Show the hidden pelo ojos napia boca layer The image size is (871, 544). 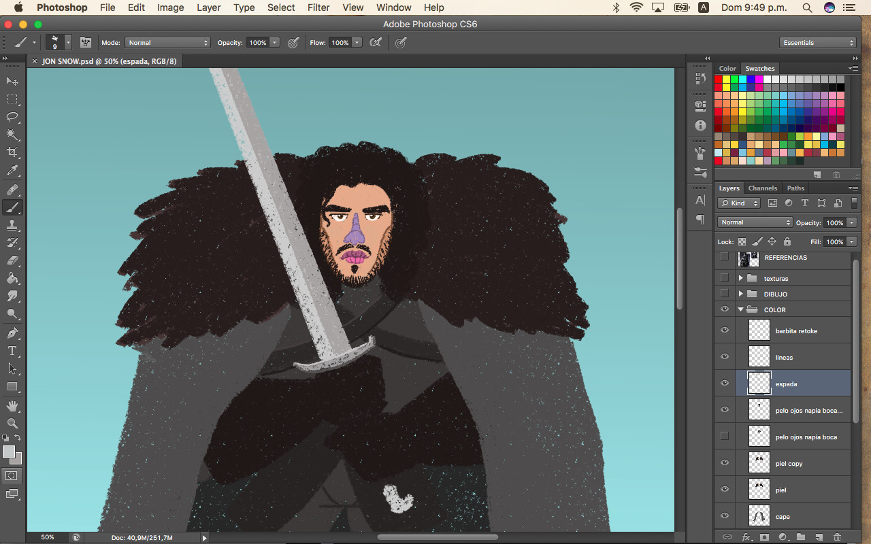click(x=725, y=436)
